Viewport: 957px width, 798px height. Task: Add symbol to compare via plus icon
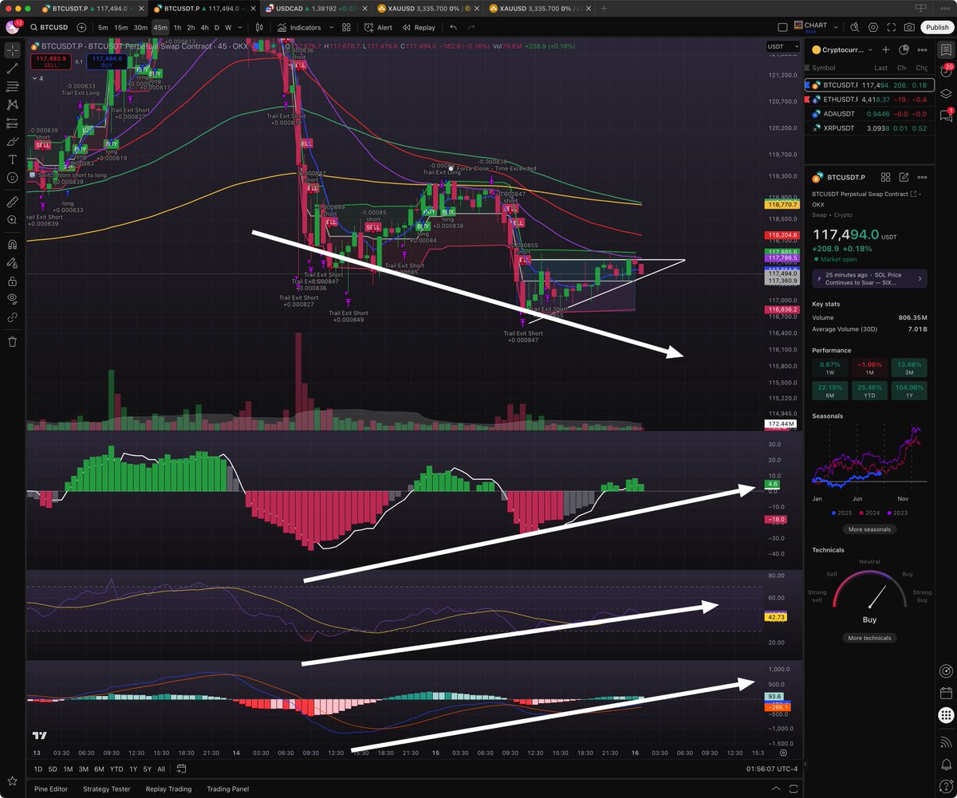tap(81, 27)
